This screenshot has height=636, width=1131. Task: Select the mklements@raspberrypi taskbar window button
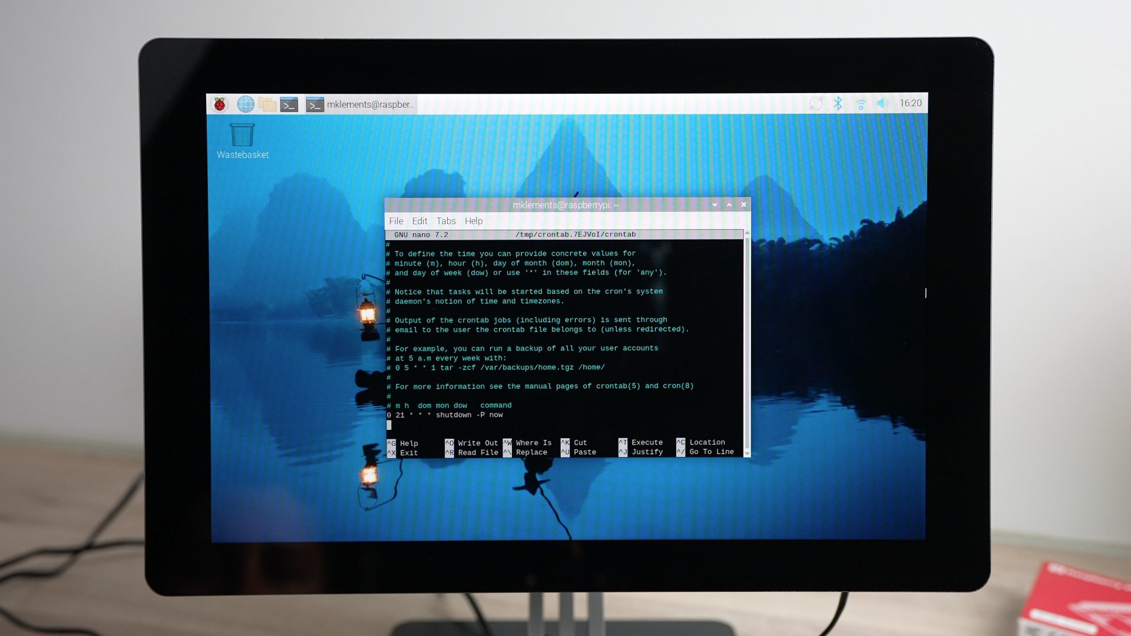click(361, 105)
